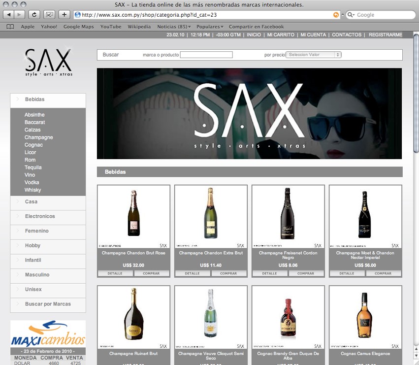Image resolution: width=419 pixels, height=365 pixels.
Task: Expand the Infantil category
Action: pyautogui.click(x=48, y=260)
